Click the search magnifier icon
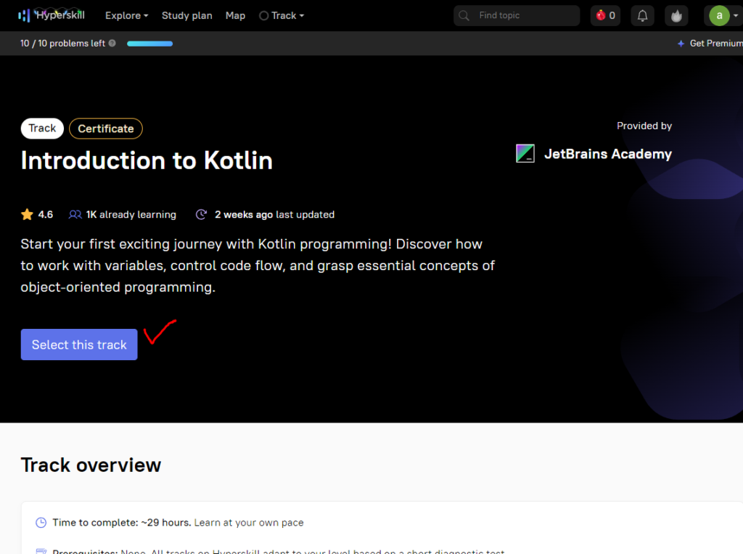743x554 pixels. click(x=464, y=16)
